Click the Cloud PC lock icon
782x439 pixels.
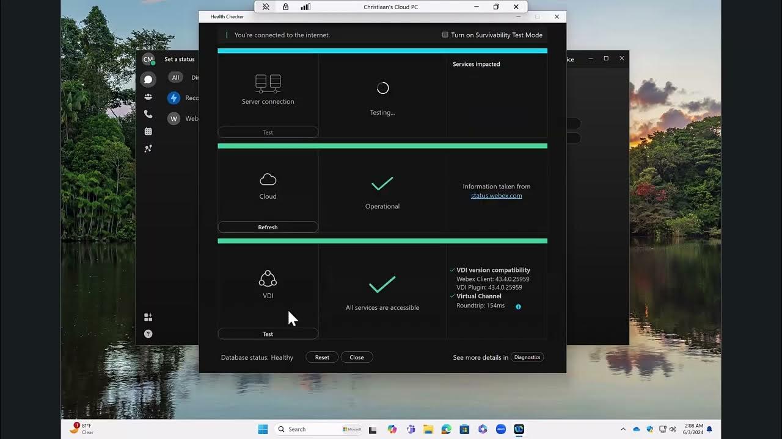285,7
